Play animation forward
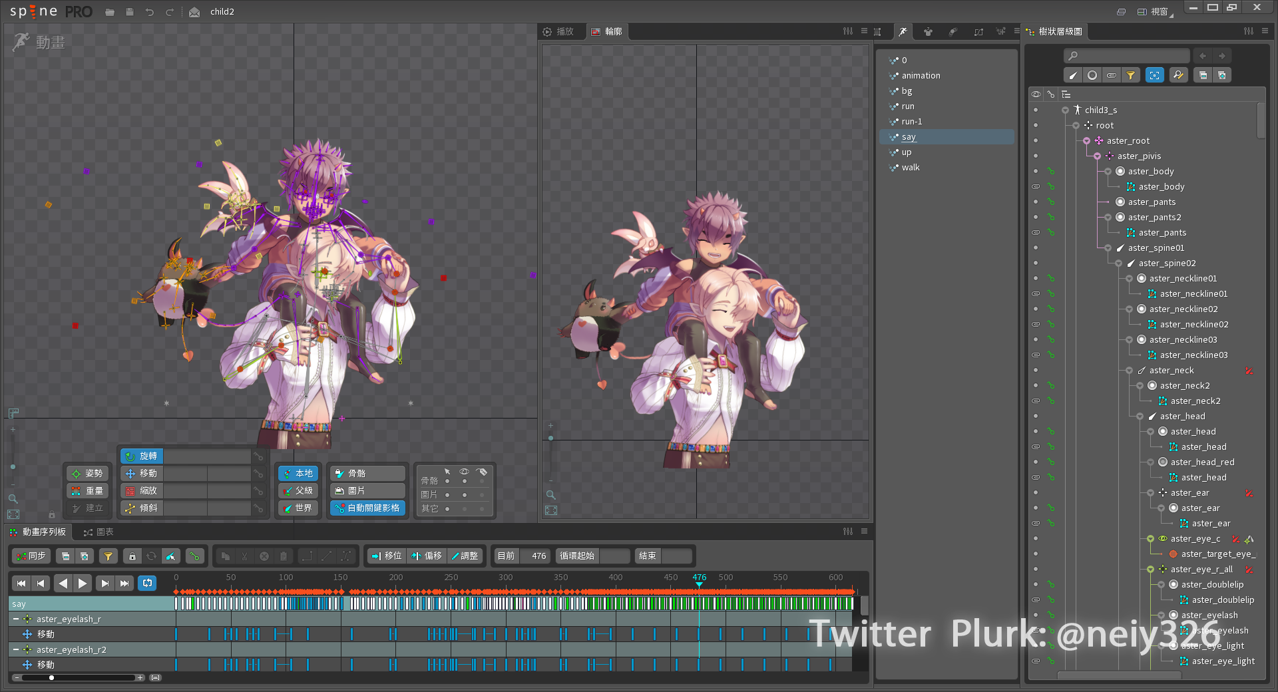1278x692 pixels. pyautogui.click(x=83, y=584)
